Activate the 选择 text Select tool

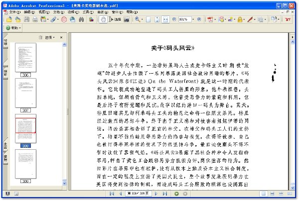[x=115, y=19]
